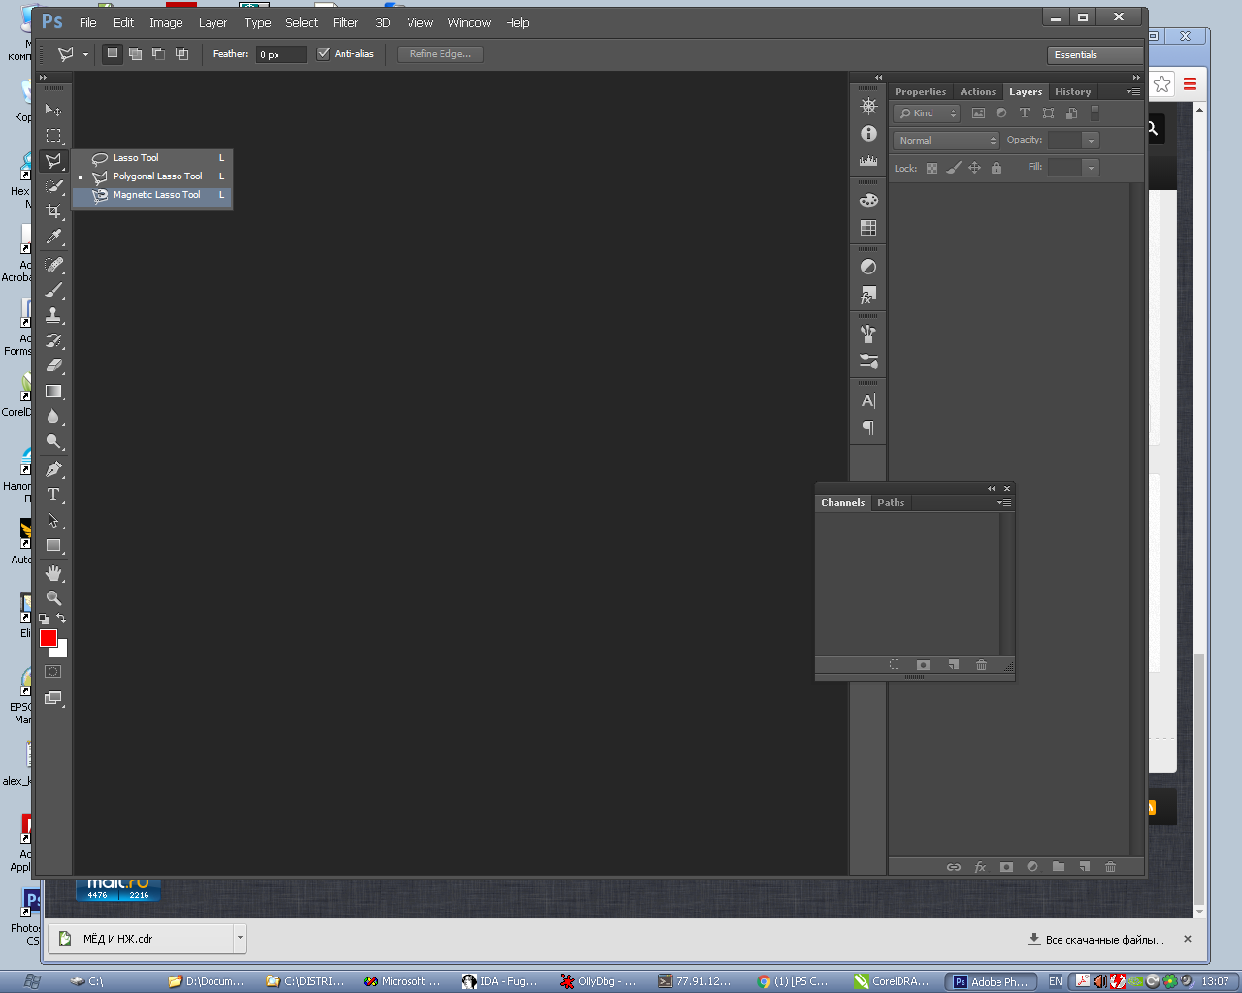The width and height of the screenshot is (1242, 993).
Task: Select the Quick Selection tool
Action: pyautogui.click(x=53, y=186)
